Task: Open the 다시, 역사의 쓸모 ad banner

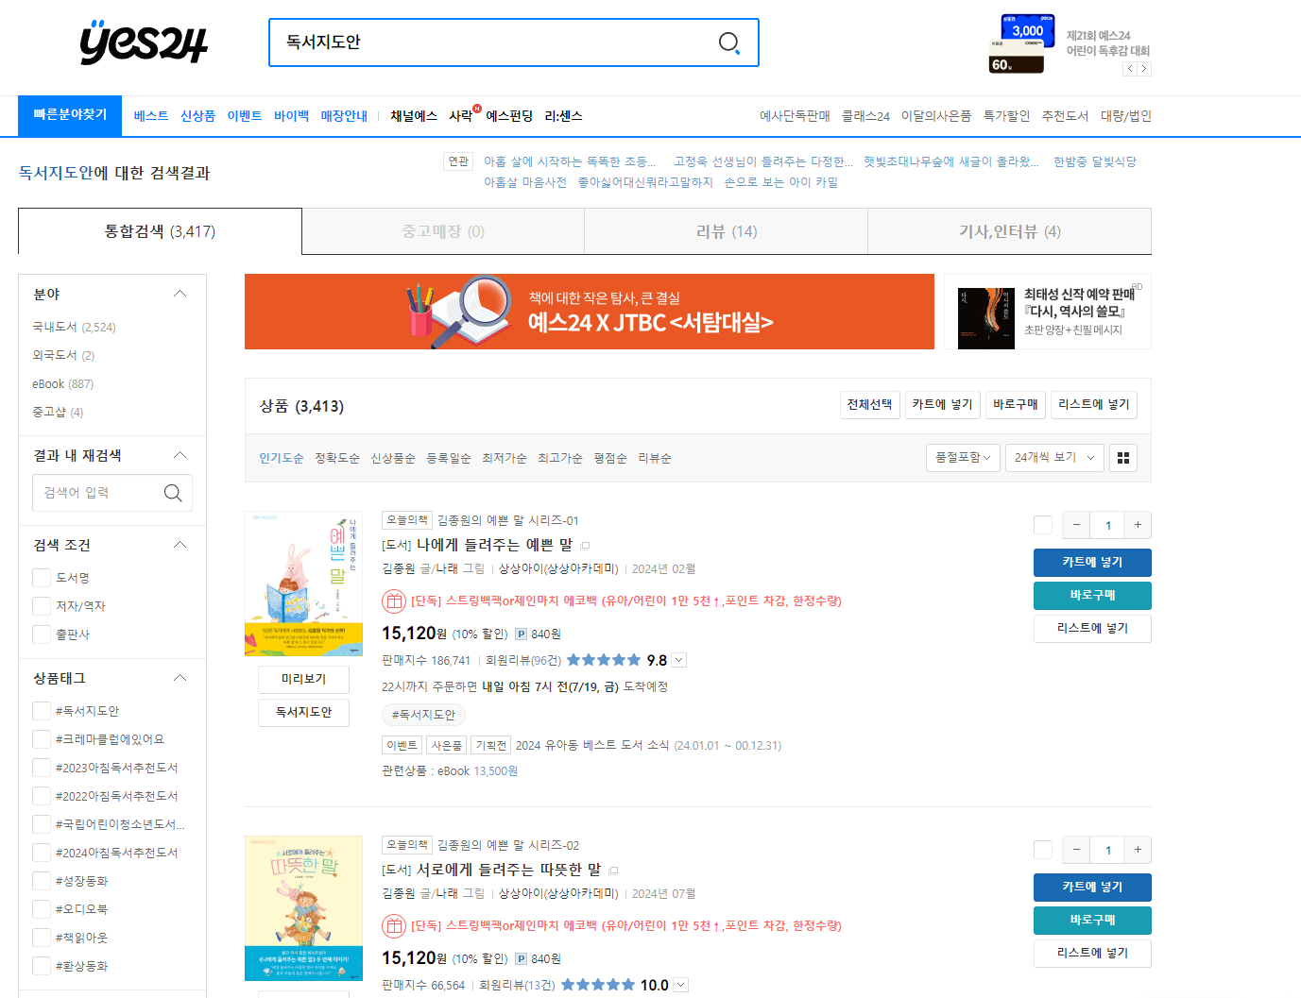Action: 1048,312
